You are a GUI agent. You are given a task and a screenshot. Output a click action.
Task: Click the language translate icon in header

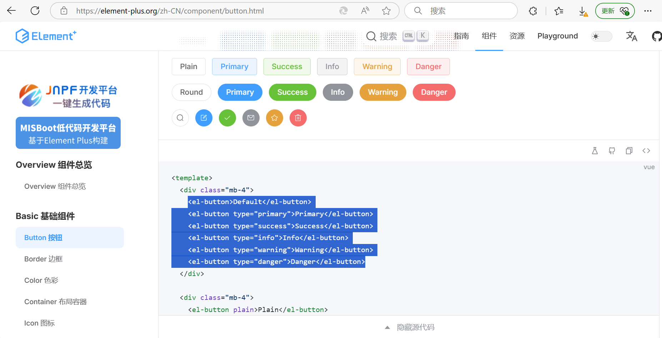(x=631, y=36)
